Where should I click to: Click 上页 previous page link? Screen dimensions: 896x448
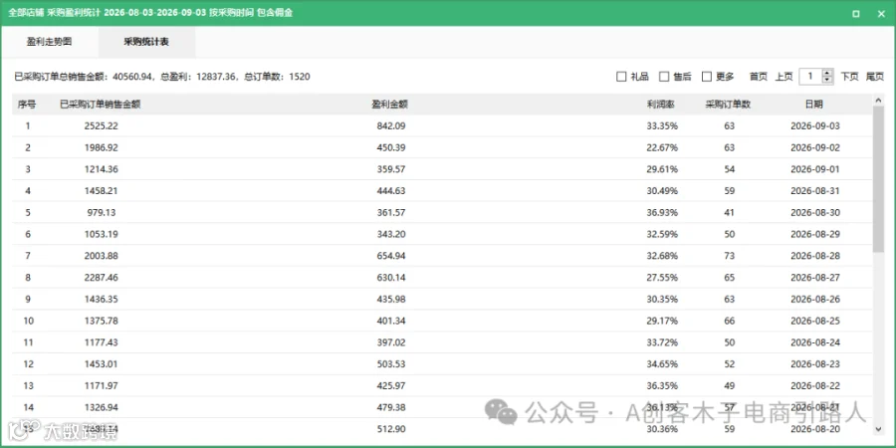tap(784, 77)
